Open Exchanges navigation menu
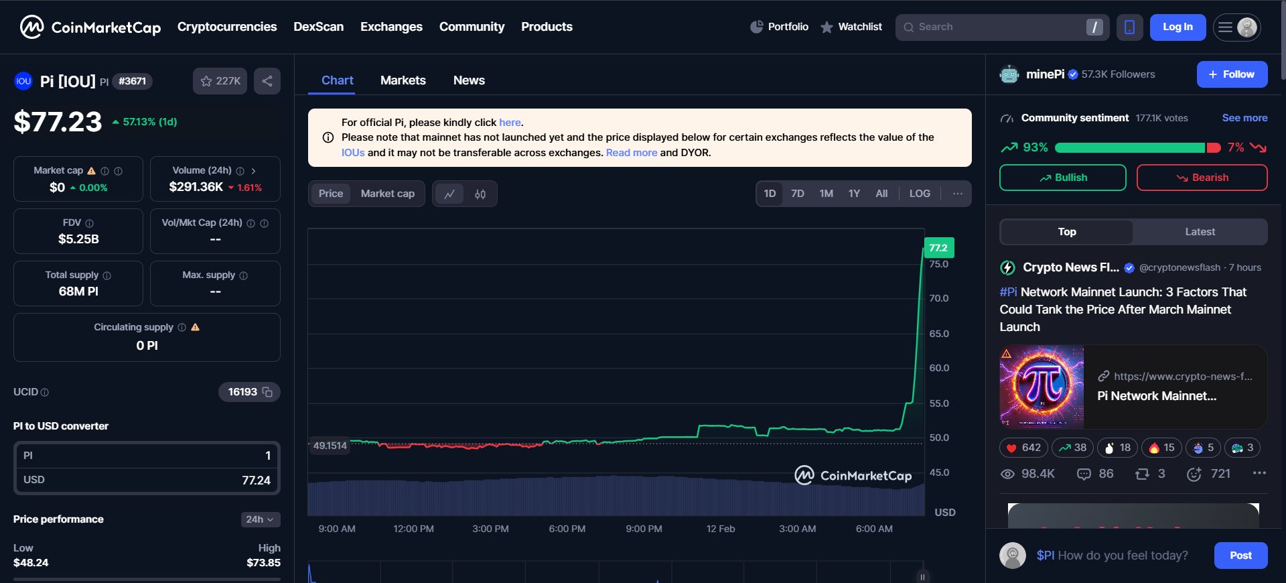 pos(391,27)
